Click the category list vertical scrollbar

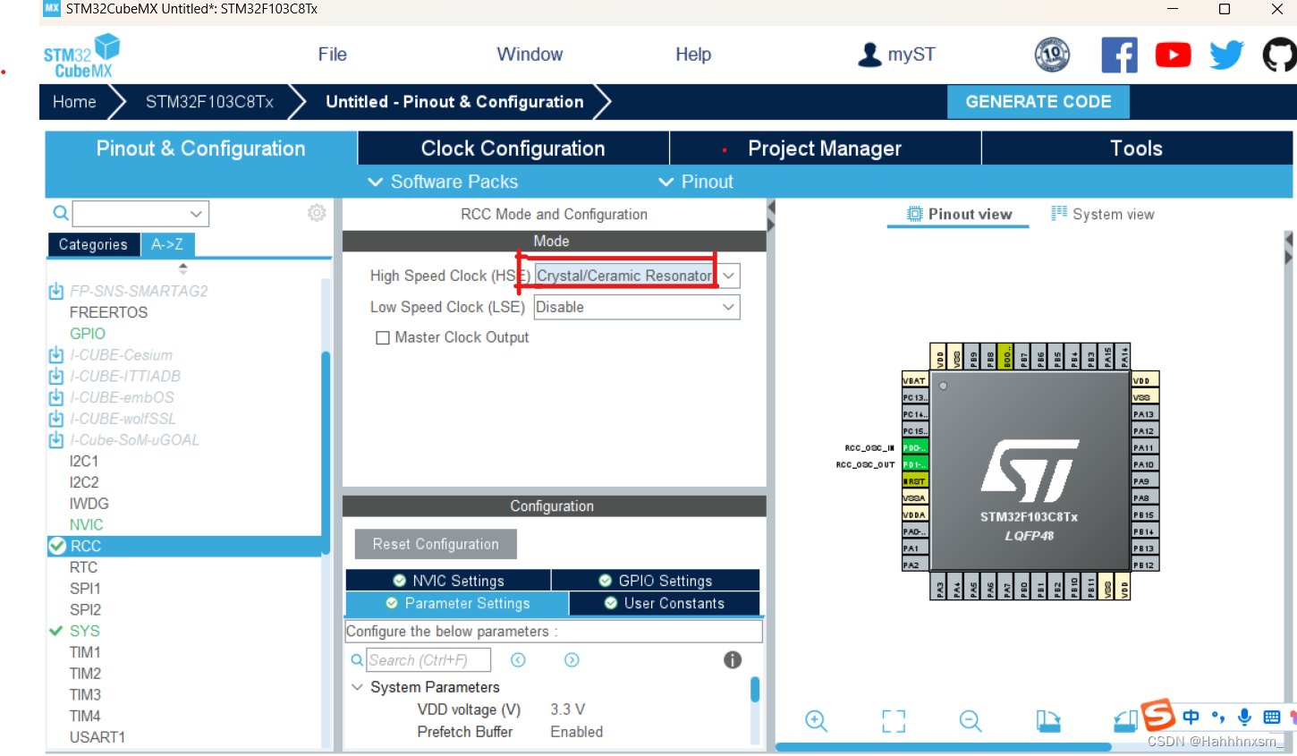(326, 453)
